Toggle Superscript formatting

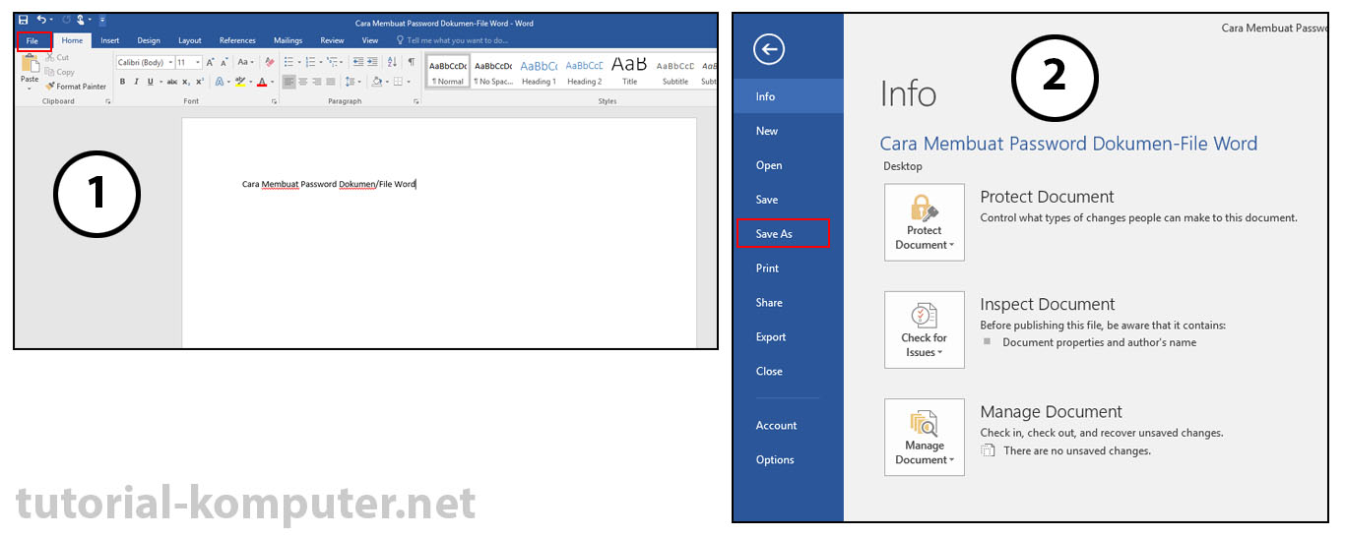pyautogui.click(x=200, y=82)
